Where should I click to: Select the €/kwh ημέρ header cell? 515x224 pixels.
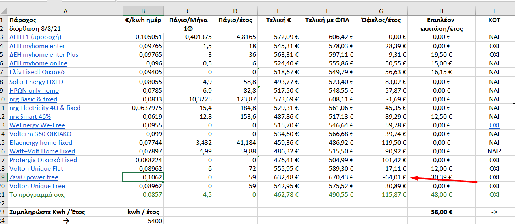click(x=143, y=20)
